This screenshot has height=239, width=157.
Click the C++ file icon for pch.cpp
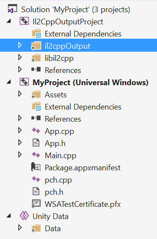pyautogui.click(x=36, y=179)
